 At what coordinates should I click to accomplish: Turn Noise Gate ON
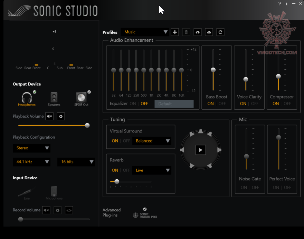244,188
